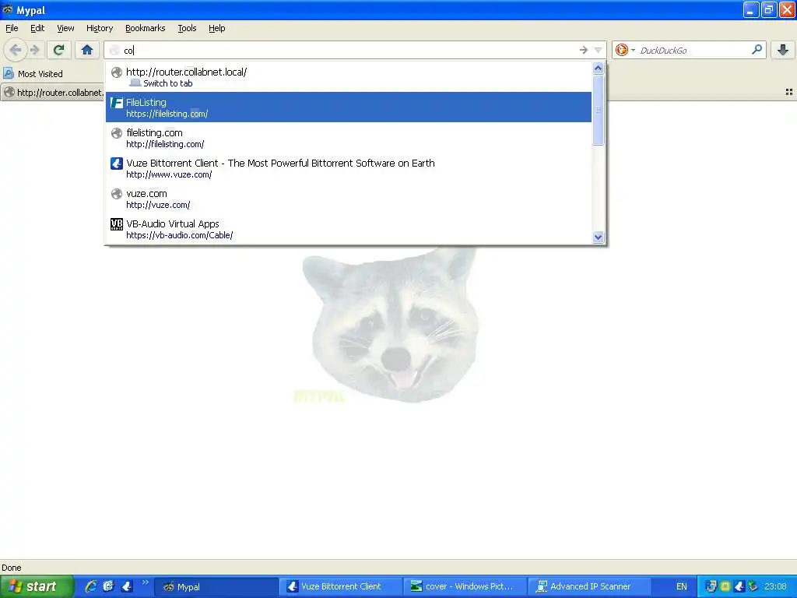This screenshot has height=598, width=797.
Task: Switch to the Mypal taskbar button
Action: coord(216,587)
